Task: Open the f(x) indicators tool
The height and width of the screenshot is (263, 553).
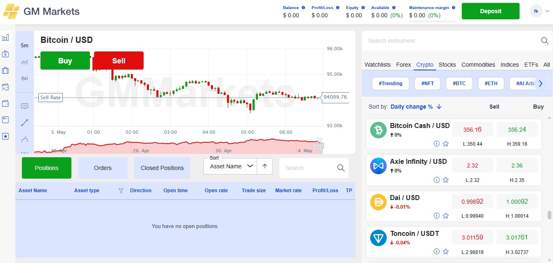Action: click(x=24, y=78)
